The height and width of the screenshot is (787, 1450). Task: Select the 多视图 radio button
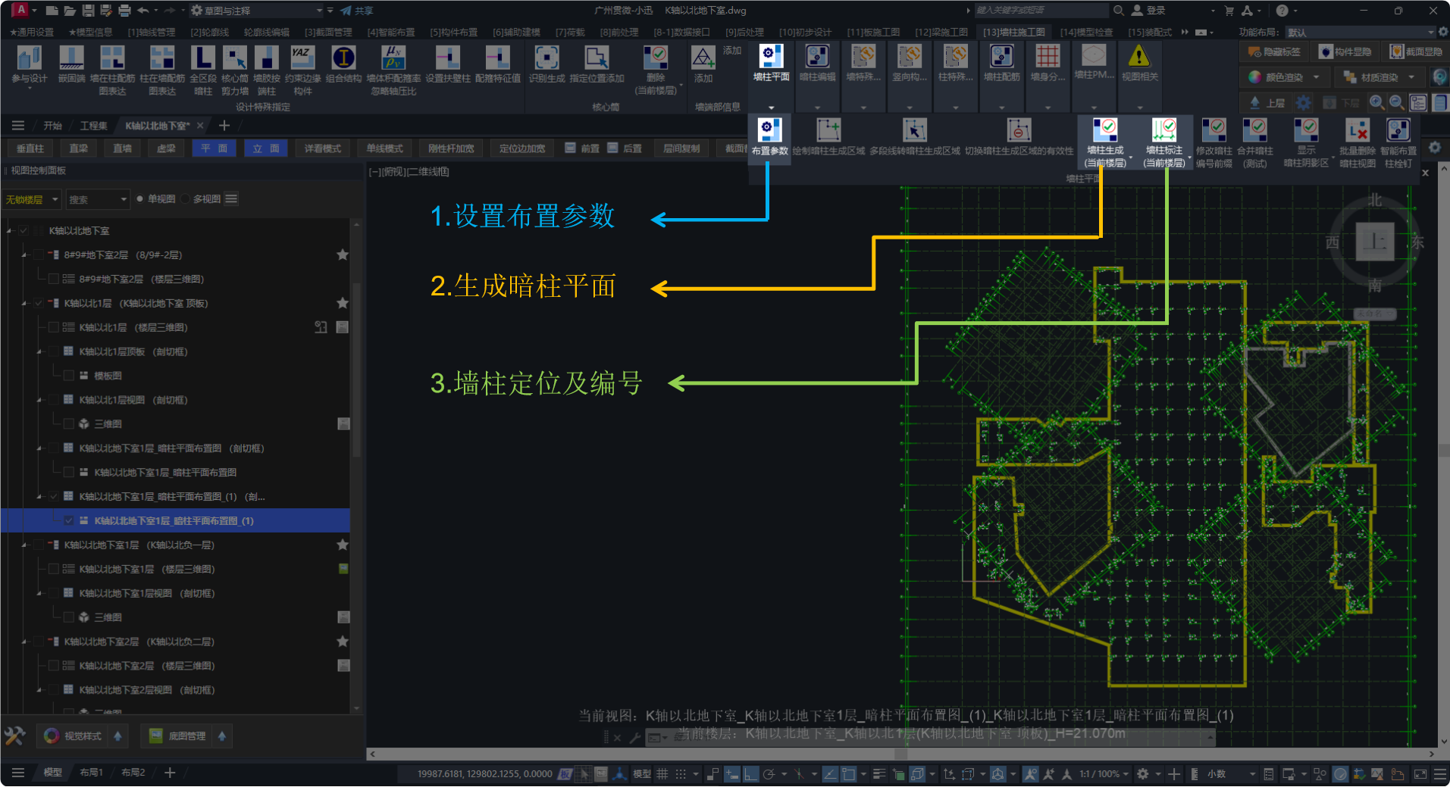click(x=186, y=199)
